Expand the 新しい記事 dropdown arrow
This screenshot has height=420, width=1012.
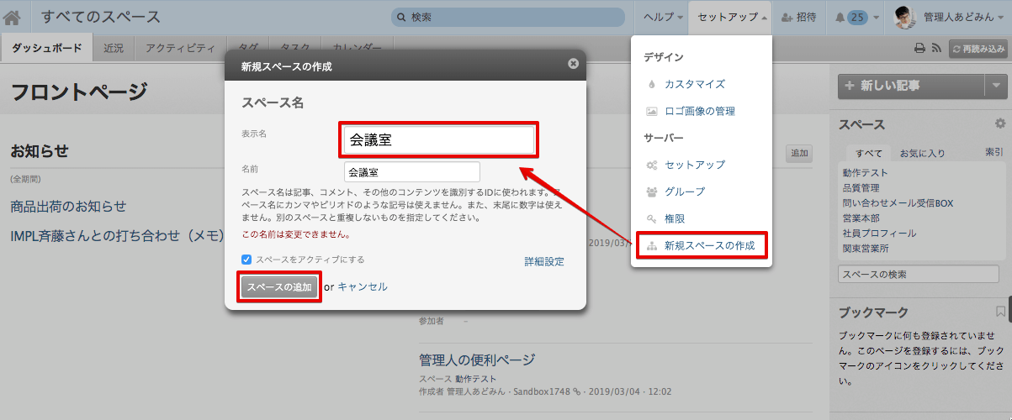(996, 86)
